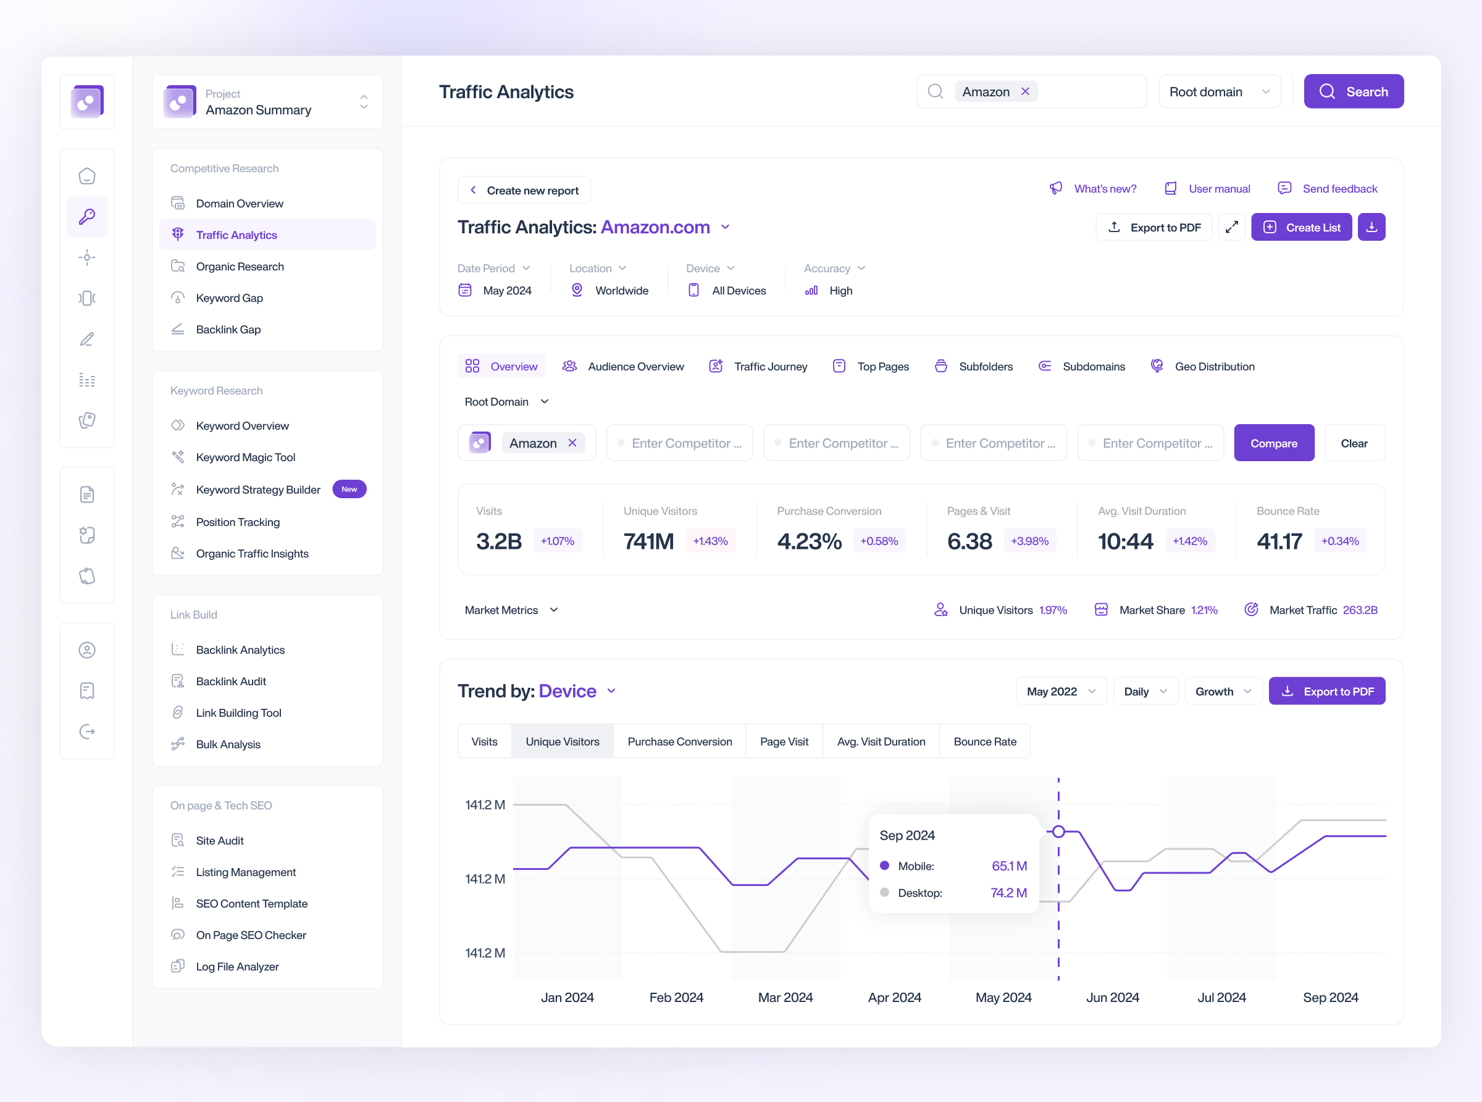Expand the Amazon Summary project selector
This screenshot has height=1102, width=1482.
coord(267,102)
